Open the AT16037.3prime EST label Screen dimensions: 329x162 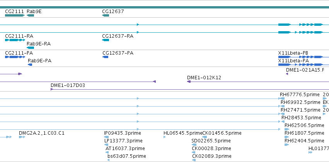125,149
